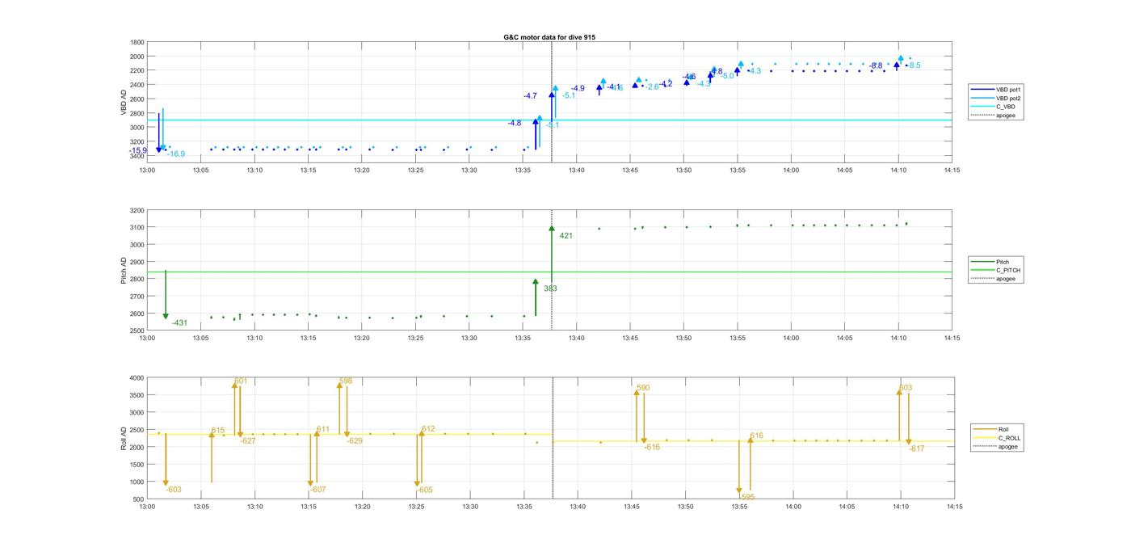
Task: Click the '-4.9' VBD data label
Action: coord(578,88)
